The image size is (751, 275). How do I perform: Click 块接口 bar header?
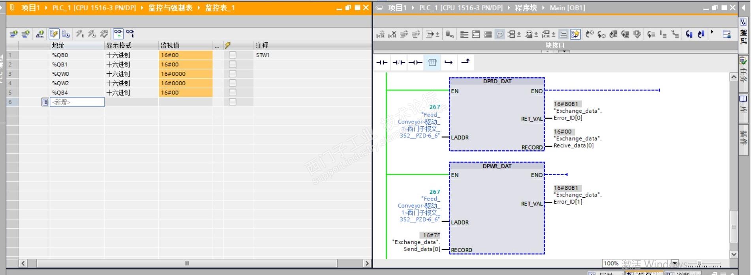[555, 45]
